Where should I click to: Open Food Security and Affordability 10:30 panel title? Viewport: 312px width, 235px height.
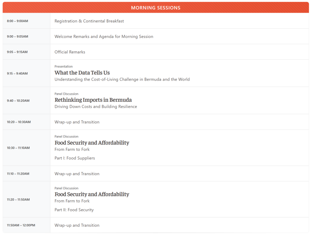(92, 143)
